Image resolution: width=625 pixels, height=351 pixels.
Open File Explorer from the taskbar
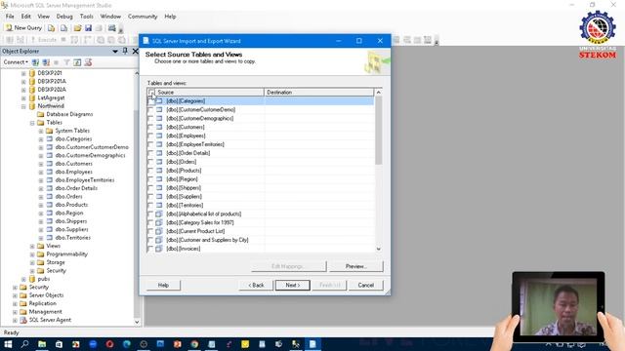tap(42, 344)
